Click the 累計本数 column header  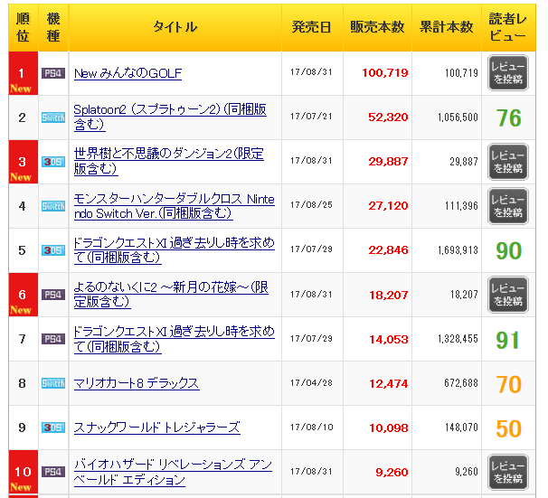click(447, 27)
